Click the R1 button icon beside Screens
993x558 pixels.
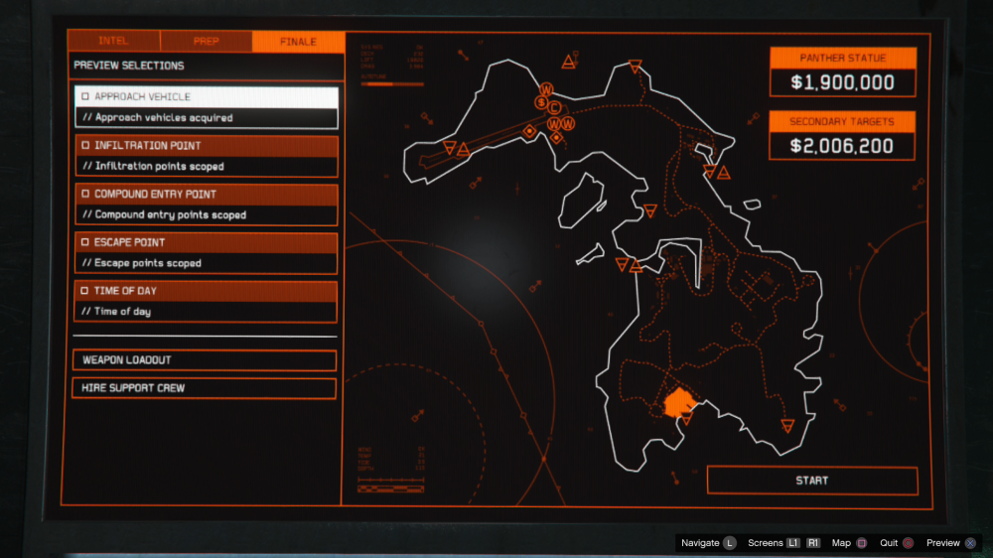click(x=813, y=543)
